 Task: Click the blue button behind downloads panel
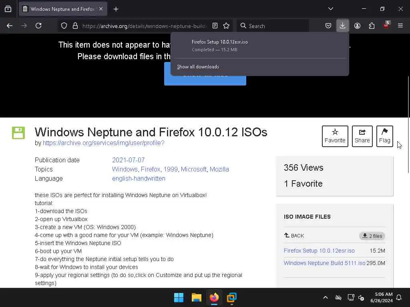point(205,80)
